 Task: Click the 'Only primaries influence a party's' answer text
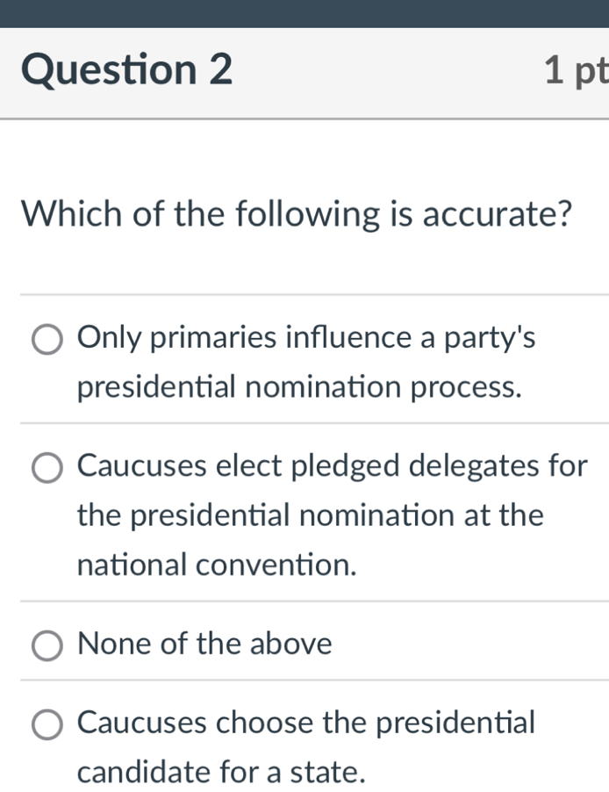pyautogui.click(x=306, y=337)
